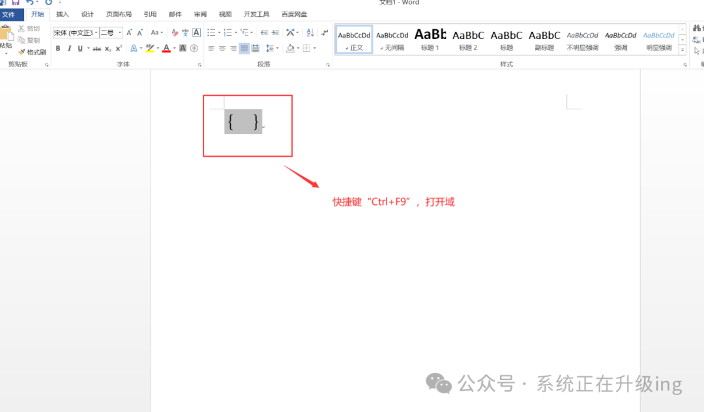Click inside the field braces in document
The width and height of the screenshot is (704, 412).
pyautogui.click(x=243, y=122)
